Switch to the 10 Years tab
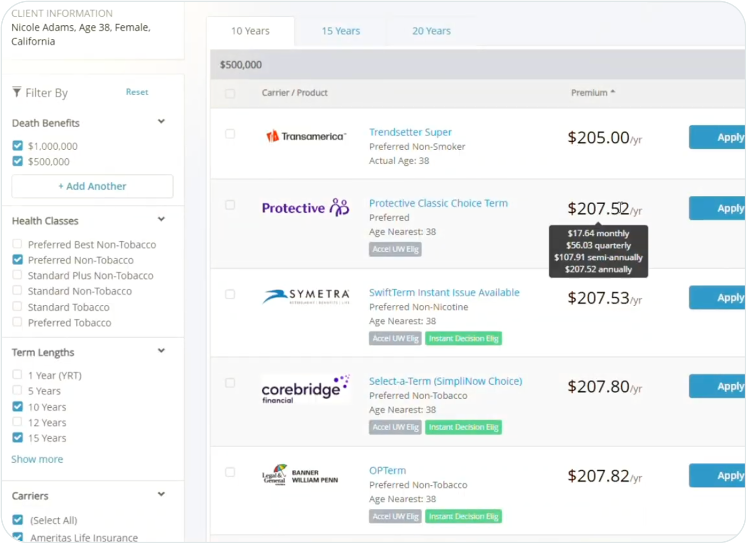 (250, 31)
